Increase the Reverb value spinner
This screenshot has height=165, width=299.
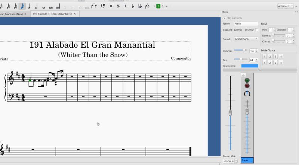coord(293,35)
